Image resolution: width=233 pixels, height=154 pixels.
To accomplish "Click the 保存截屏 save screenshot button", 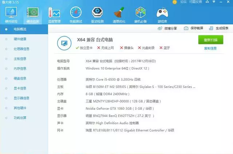I will 193,28.
